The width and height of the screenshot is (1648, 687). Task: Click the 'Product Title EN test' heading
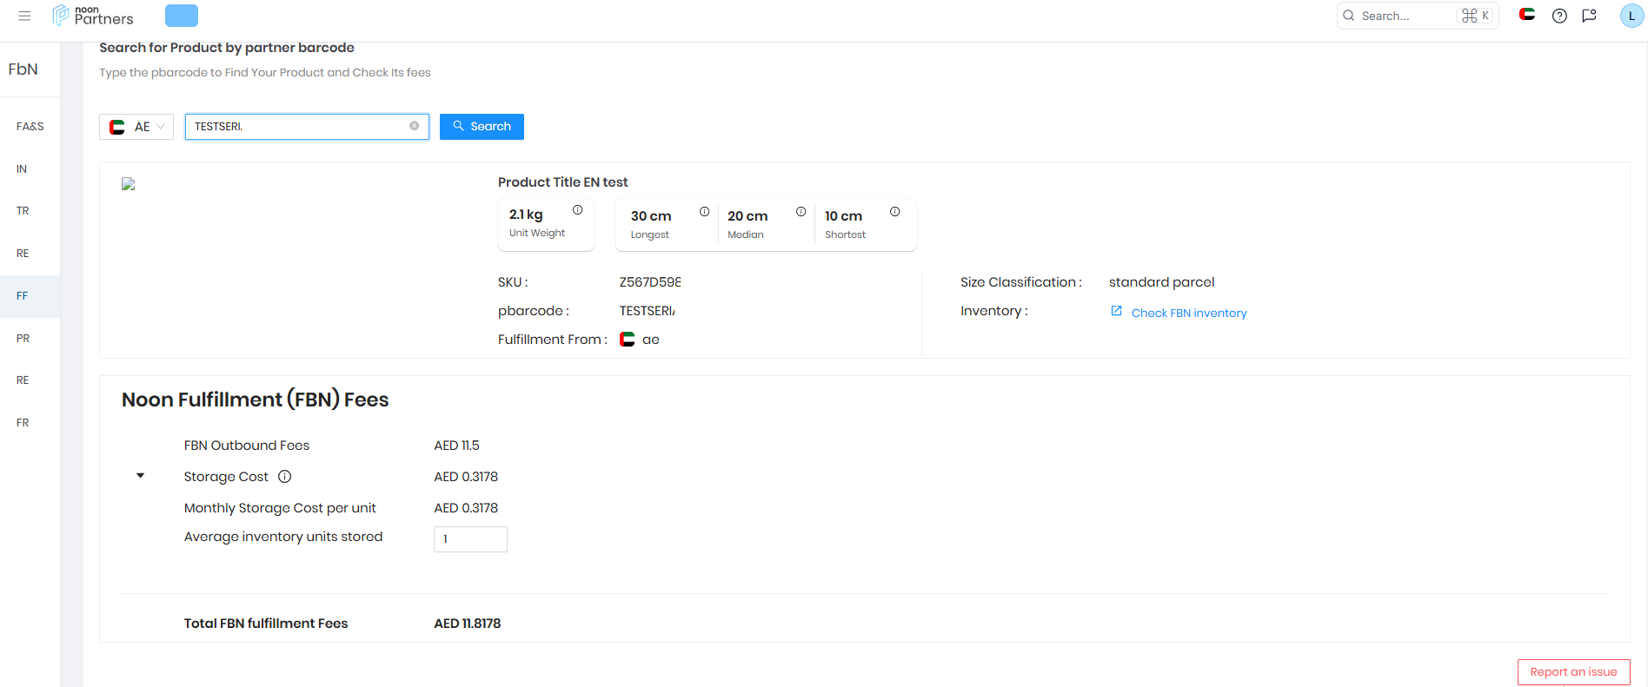click(562, 182)
